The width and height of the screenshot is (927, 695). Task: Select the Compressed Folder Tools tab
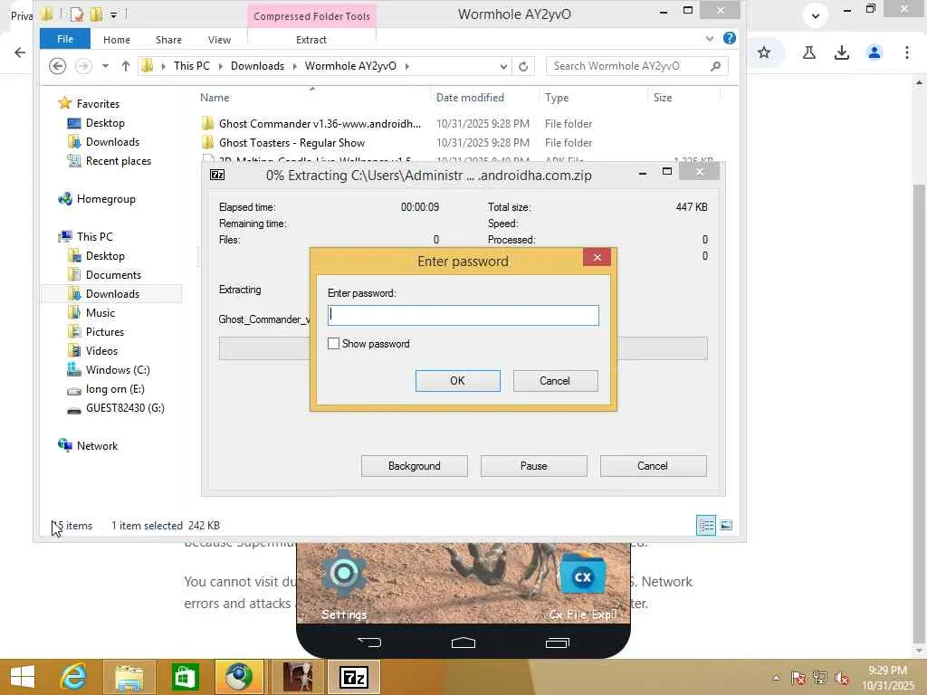coord(311,16)
